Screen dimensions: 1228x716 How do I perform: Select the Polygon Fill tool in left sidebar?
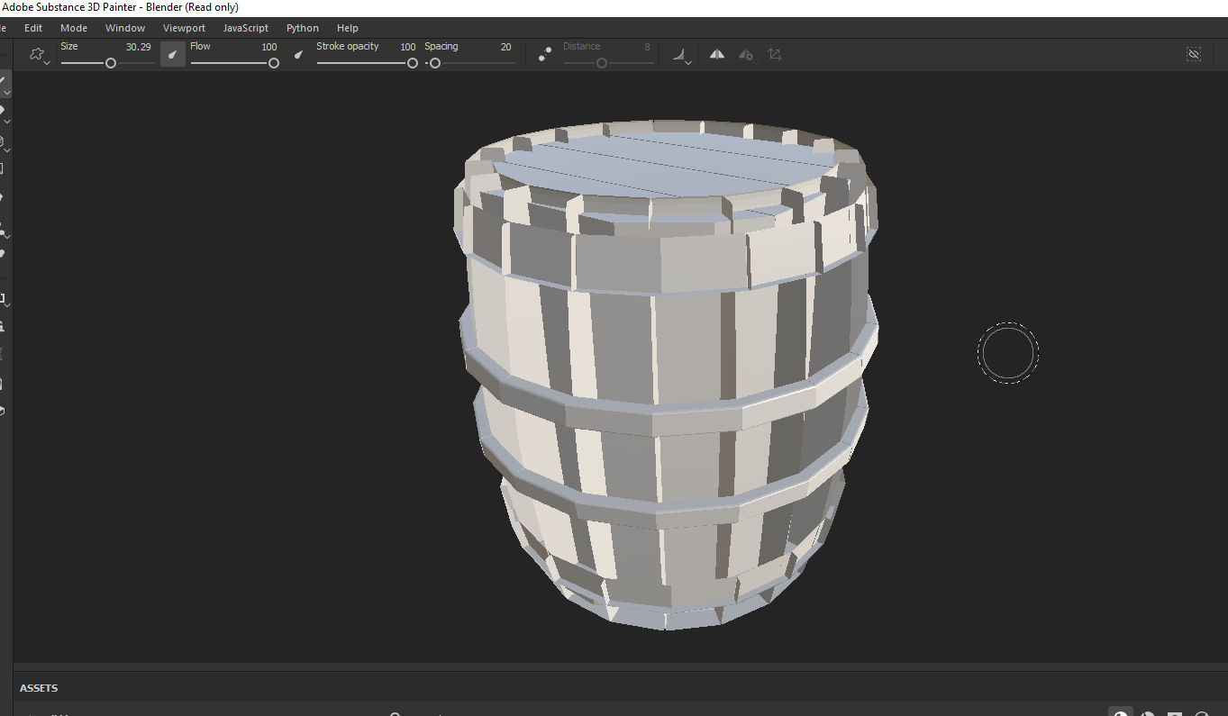[3, 168]
